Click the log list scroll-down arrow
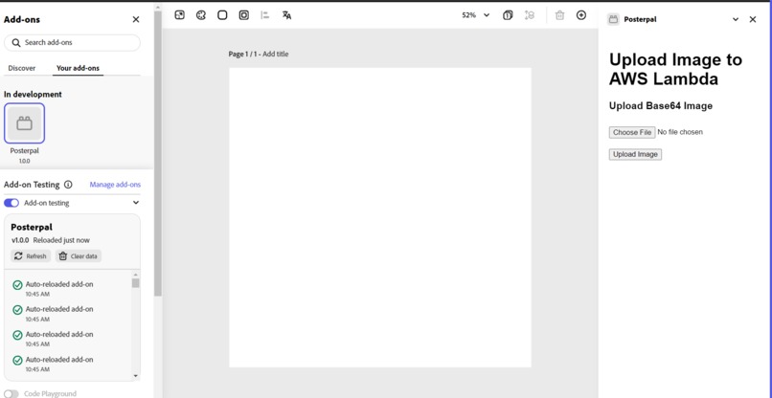 pyautogui.click(x=136, y=376)
